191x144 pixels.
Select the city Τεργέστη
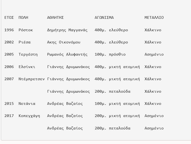click(28, 55)
